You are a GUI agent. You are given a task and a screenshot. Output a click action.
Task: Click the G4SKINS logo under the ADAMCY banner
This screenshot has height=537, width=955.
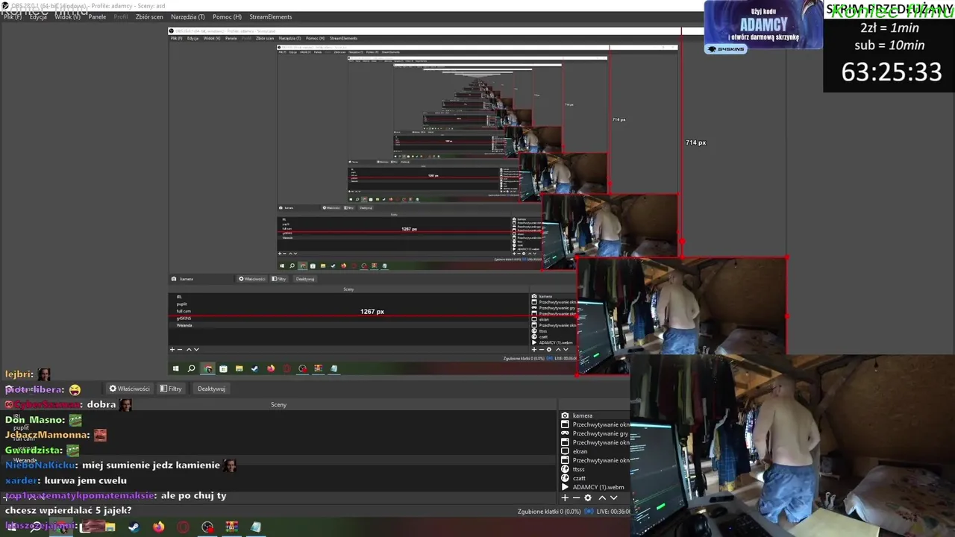726,49
